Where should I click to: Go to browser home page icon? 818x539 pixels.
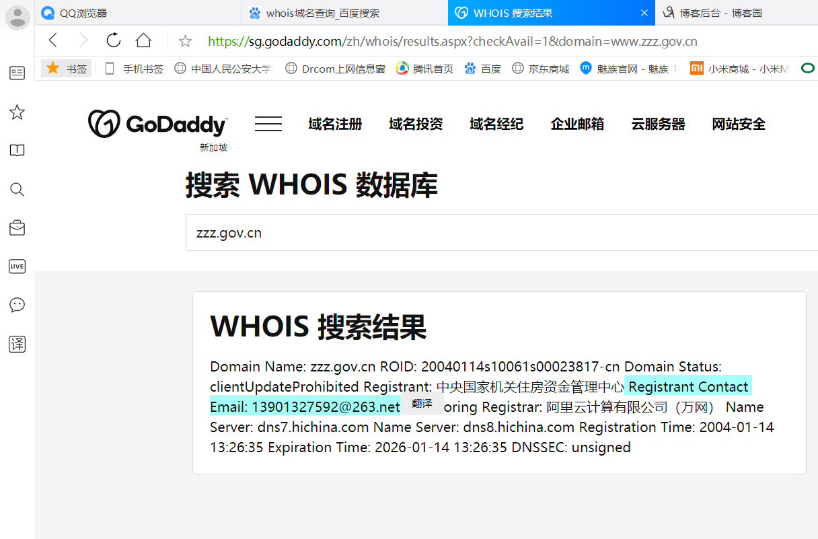(143, 40)
